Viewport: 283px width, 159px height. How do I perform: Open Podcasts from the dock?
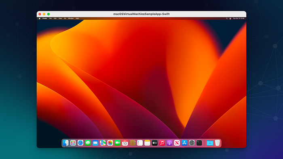pos(169,143)
